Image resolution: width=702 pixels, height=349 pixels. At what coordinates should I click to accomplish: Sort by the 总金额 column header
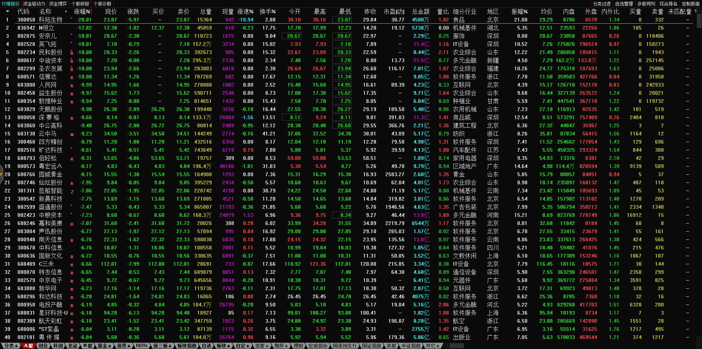click(x=420, y=11)
